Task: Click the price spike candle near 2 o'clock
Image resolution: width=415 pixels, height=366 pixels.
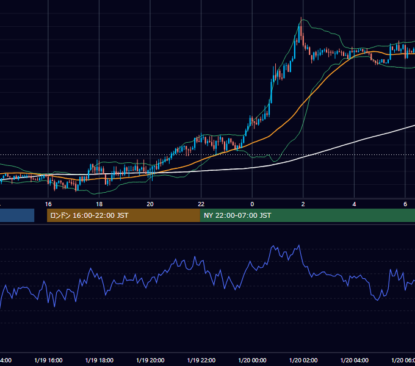Action: [301, 29]
